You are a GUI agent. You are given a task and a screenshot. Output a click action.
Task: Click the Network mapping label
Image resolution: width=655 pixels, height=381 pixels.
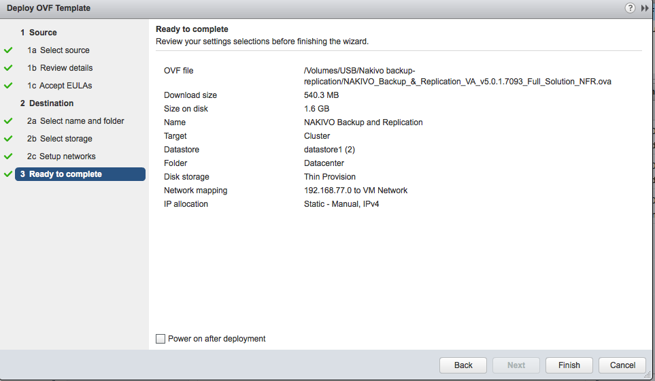[x=195, y=190]
